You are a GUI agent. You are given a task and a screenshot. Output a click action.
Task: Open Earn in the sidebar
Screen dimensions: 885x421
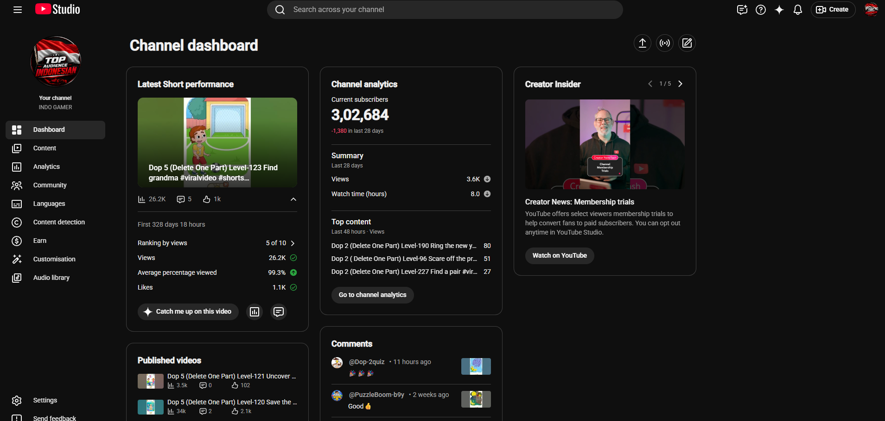pyautogui.click(x=56, y=241)
